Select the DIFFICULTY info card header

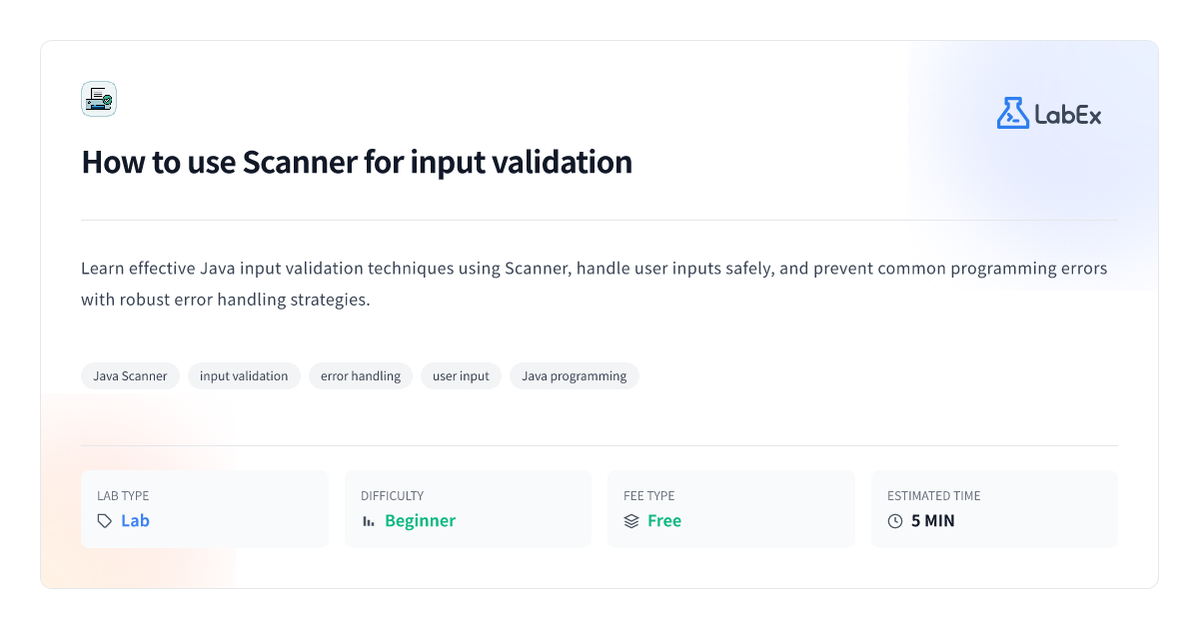[392, 496]
